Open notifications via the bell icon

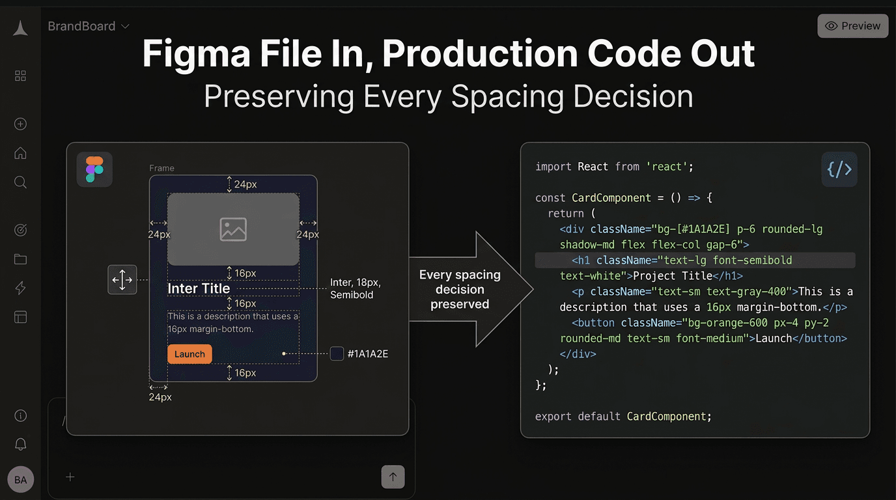[x=20, y=444]
